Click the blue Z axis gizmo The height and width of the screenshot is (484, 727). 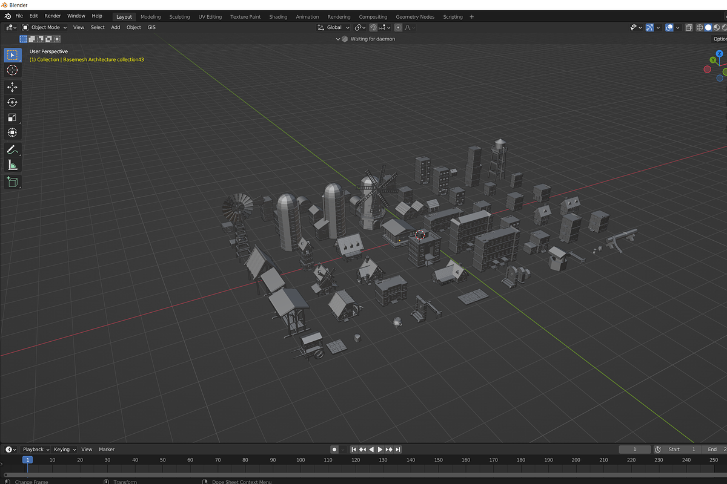click(x=719, y=54)
